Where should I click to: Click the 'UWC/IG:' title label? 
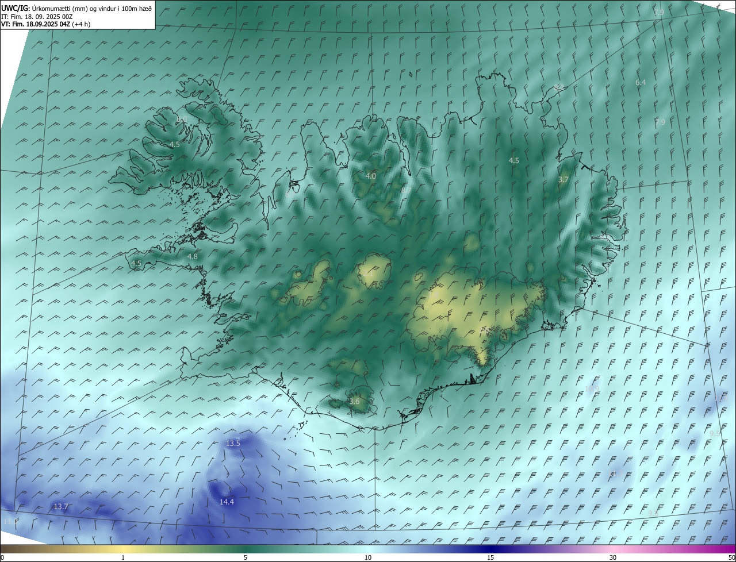[16, 7]
